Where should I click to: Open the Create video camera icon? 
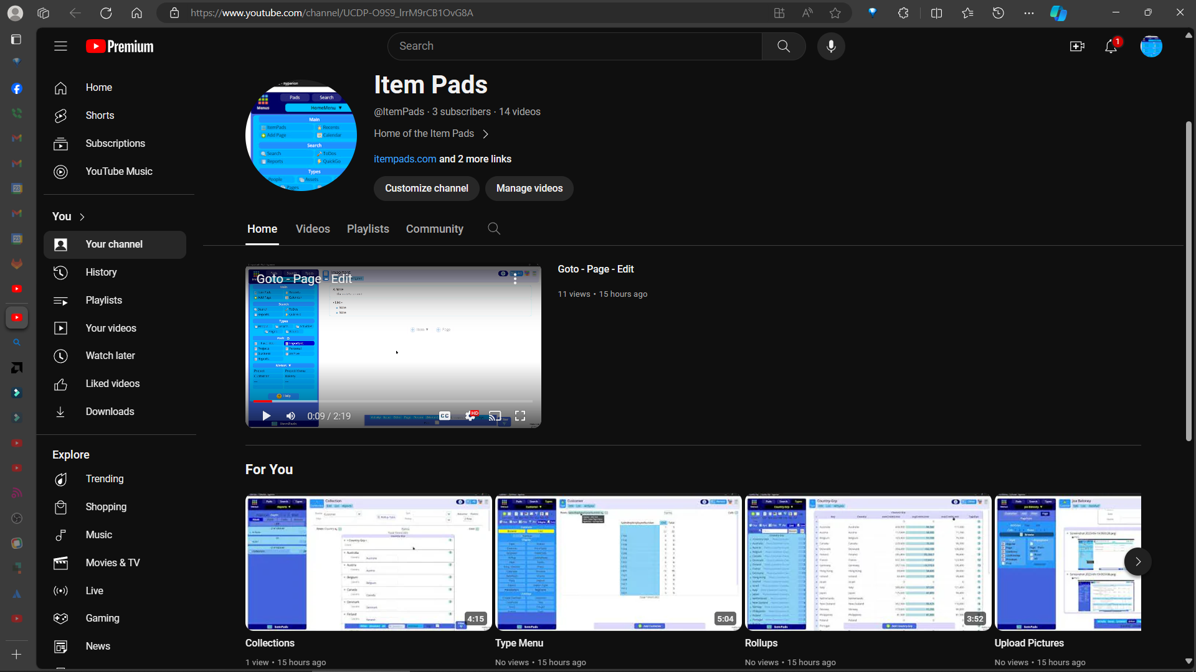click(1077, 47)
